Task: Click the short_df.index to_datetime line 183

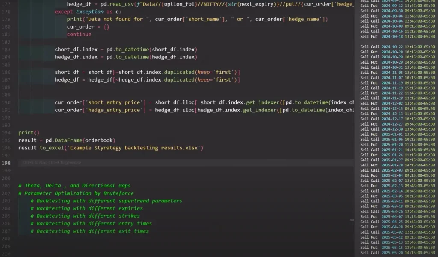Action: [x=126, y=50]
